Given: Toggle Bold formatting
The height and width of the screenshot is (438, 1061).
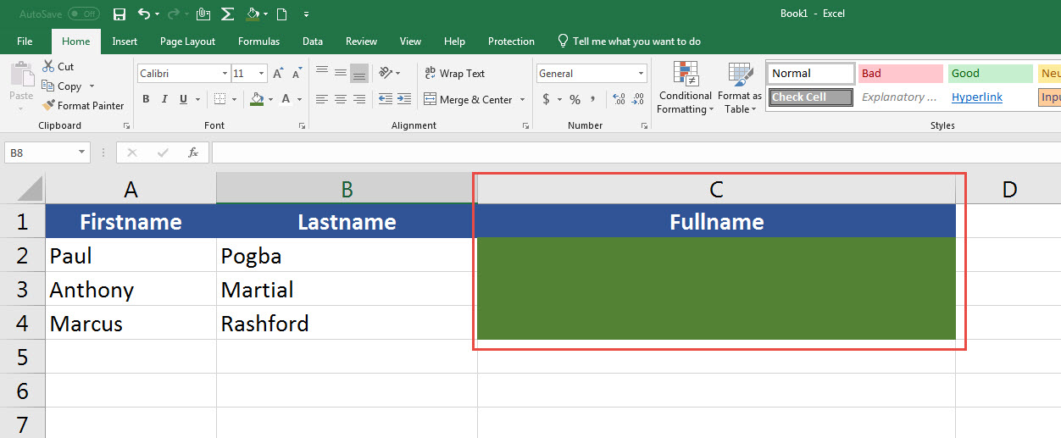Looking at the screenshot, I should [146, 100].
